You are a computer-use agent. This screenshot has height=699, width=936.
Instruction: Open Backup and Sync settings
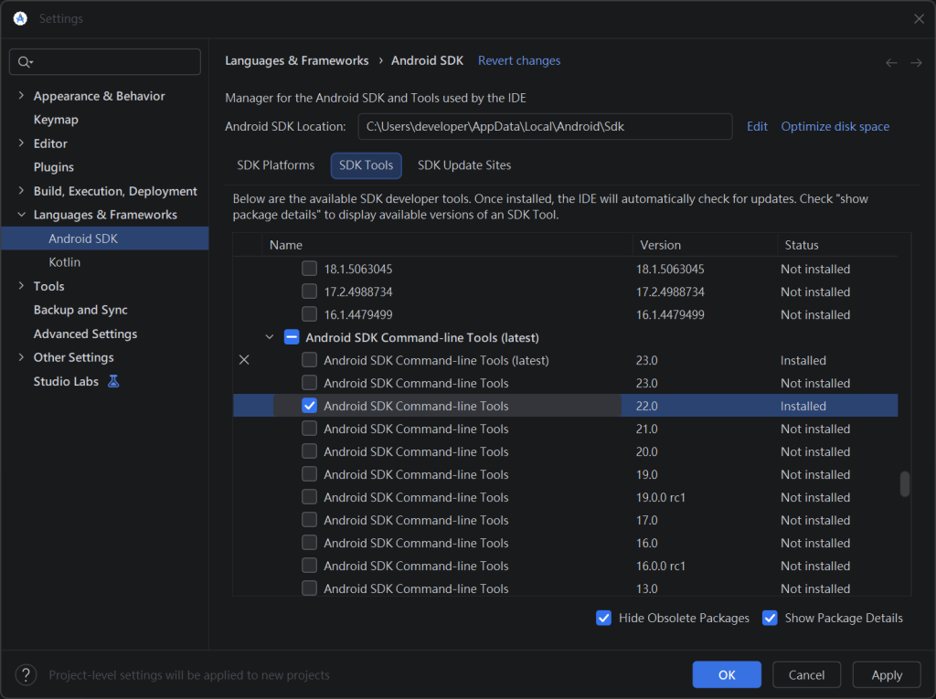[x=80, y=310]
